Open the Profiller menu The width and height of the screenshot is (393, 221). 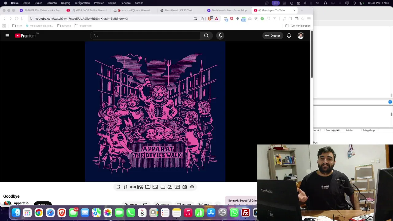coord(99,3)
